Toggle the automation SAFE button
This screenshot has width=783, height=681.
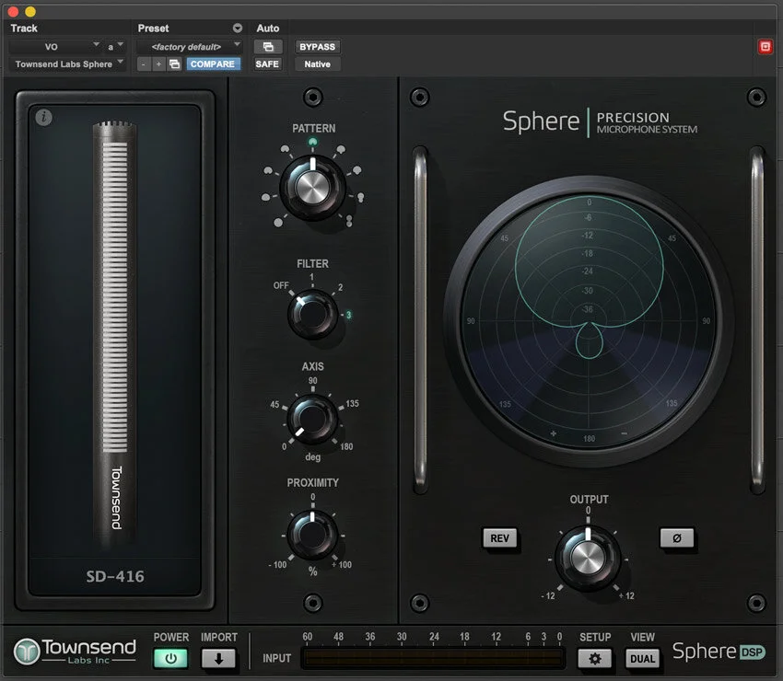coord(267,63)
